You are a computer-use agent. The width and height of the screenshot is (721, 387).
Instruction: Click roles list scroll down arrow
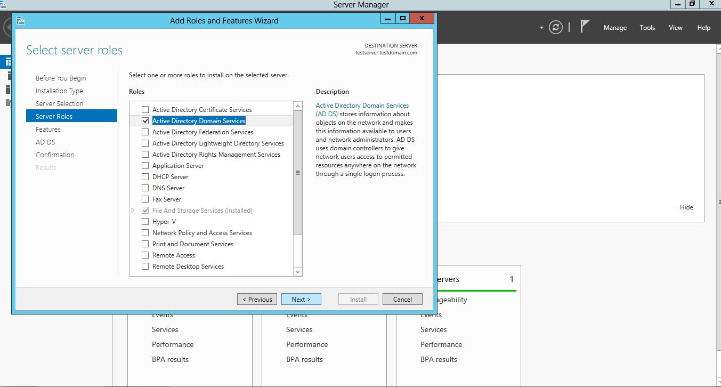[x=298, y=272]
